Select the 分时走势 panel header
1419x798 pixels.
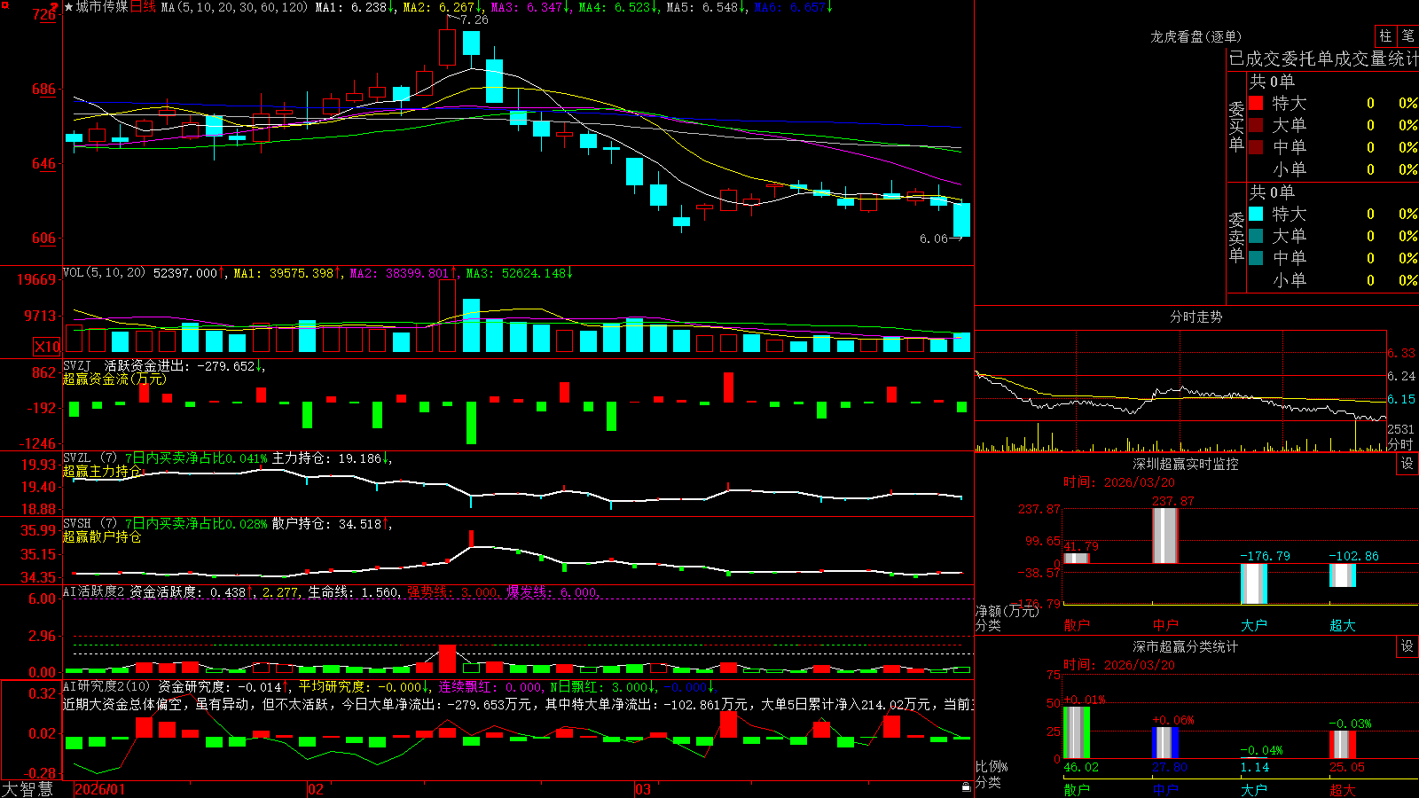[1196, 317]
